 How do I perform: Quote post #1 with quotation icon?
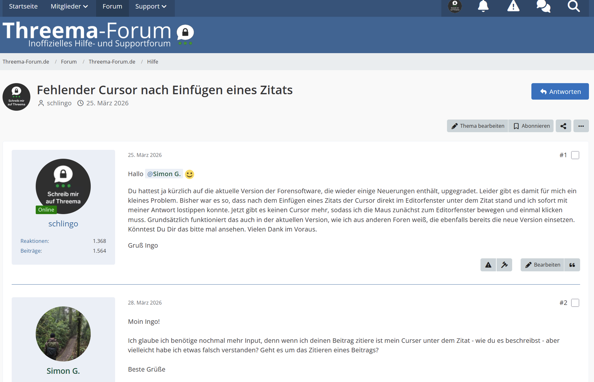pyautogui.click(x=572, y=265)
